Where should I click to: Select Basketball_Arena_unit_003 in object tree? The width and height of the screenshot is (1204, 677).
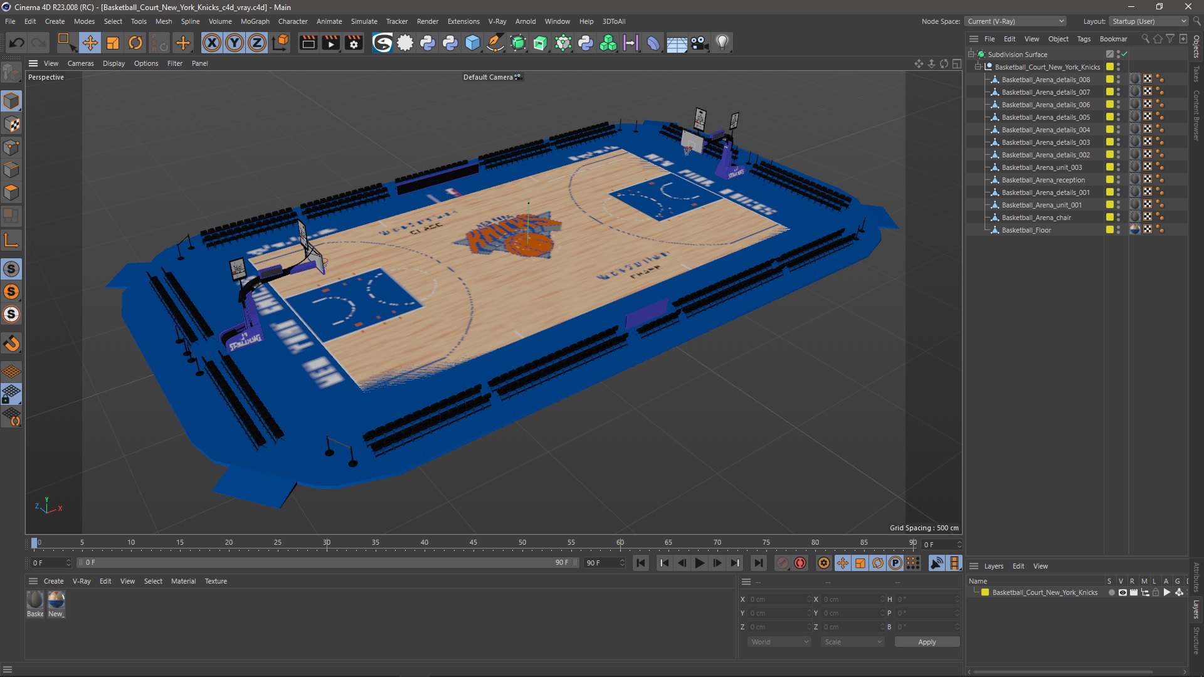1042,167
